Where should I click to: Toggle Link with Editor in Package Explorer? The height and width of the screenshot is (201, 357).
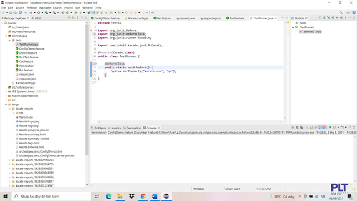point(73,18)
